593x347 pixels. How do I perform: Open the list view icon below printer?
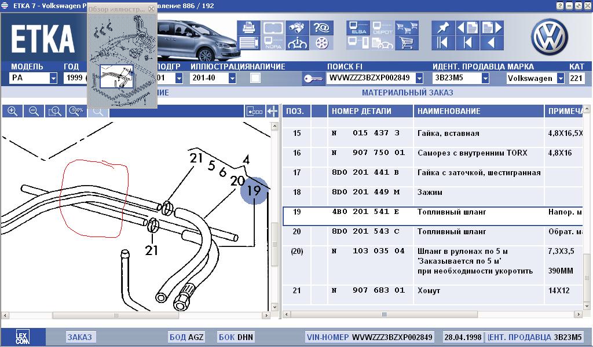(249, 43)
